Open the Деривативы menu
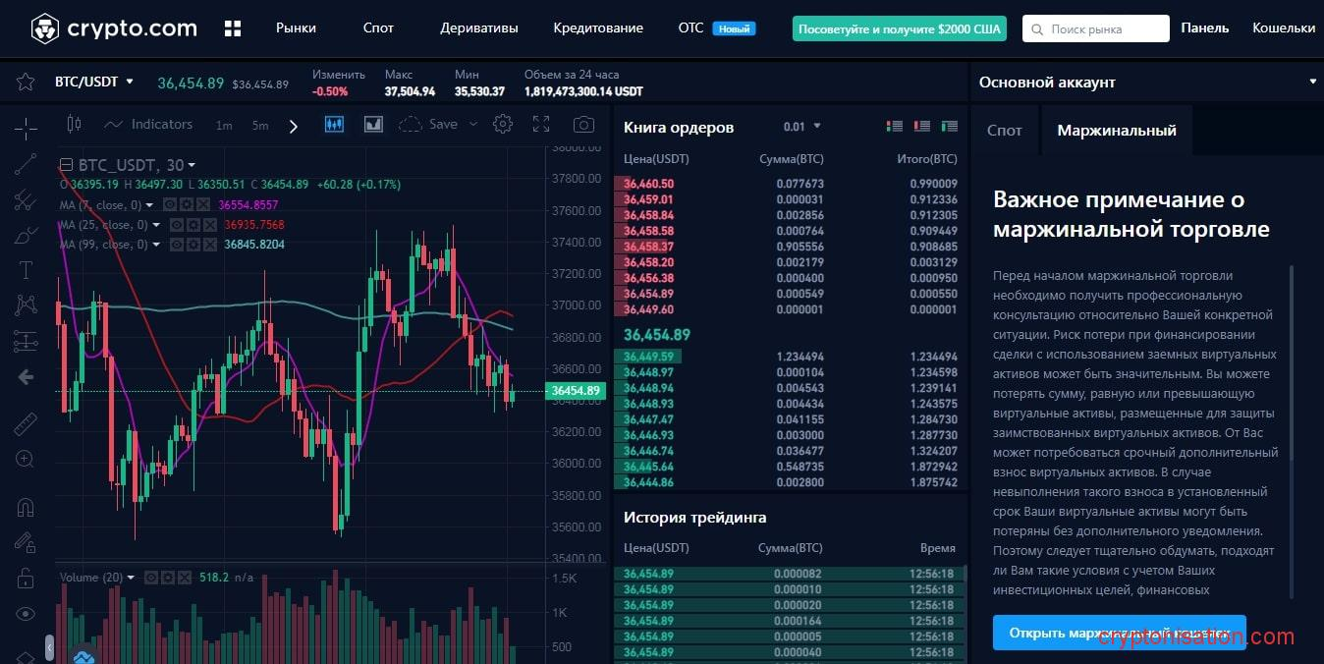Screen dimensions: 1324x664 click(478, 28)
